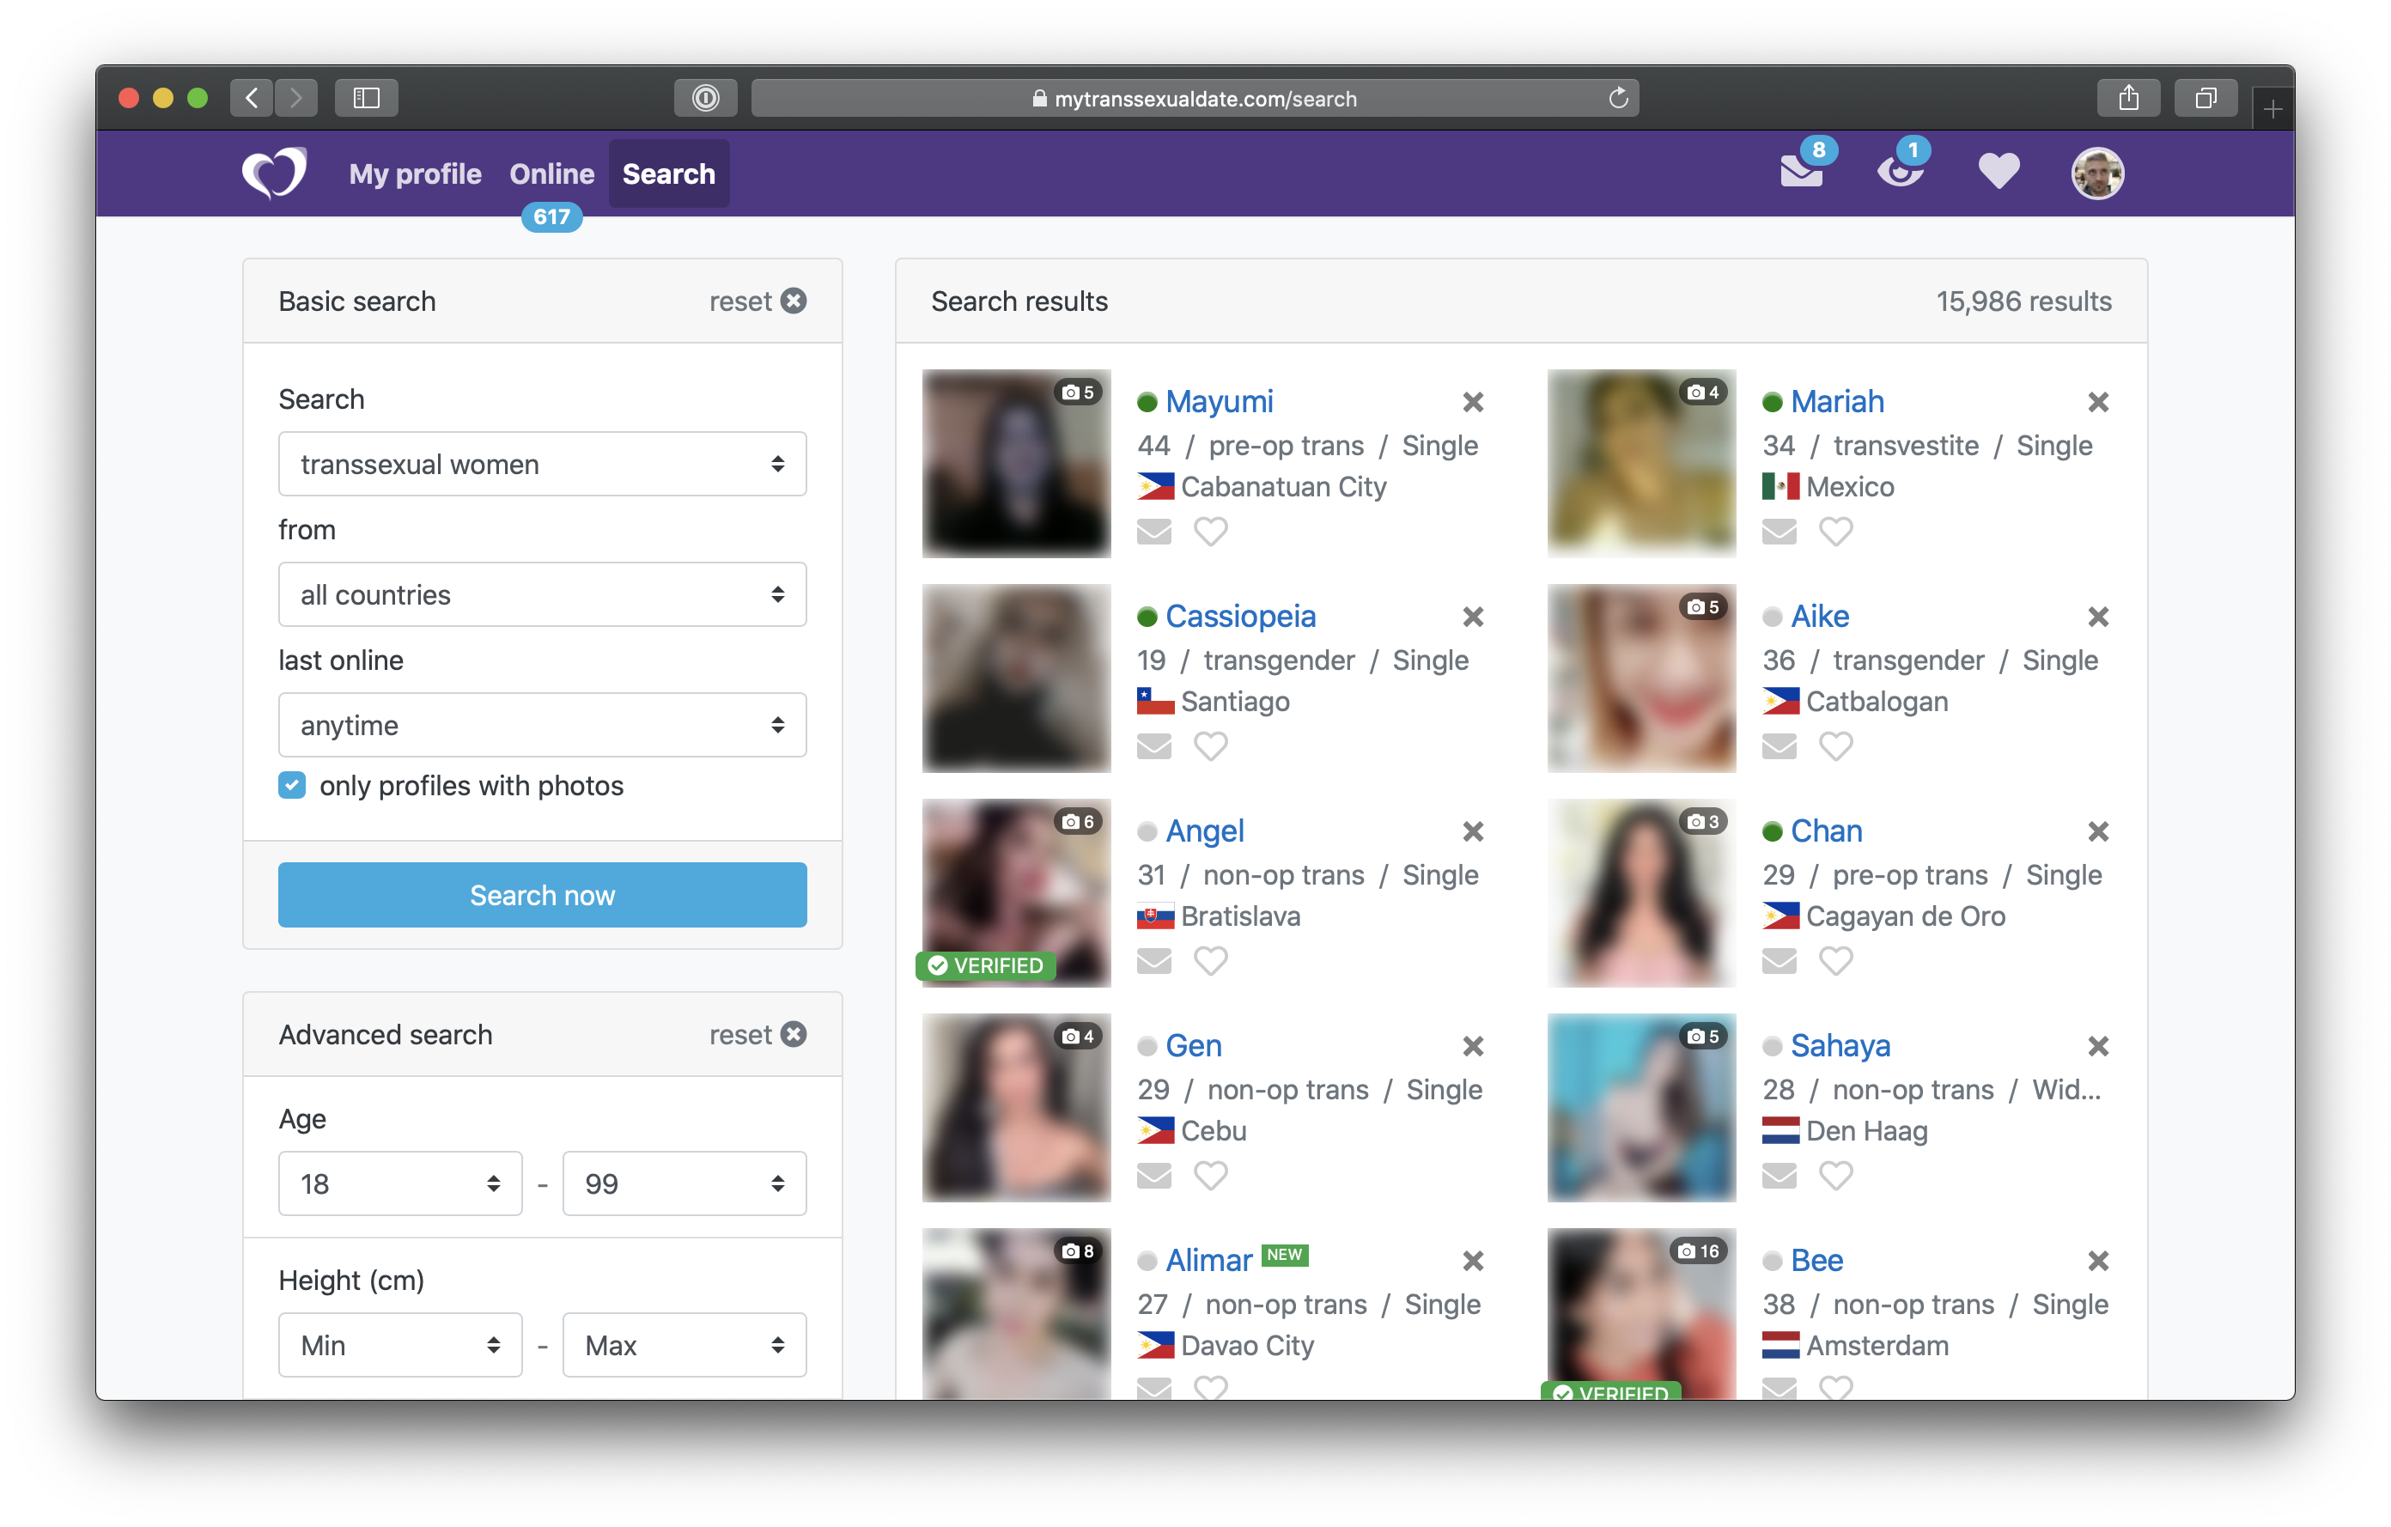Switch to the Online tab
The image size is (2391, 1527).
[x=551, y=173]
